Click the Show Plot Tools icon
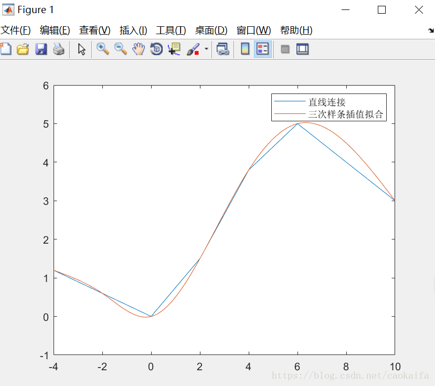The height and width of the screenshot is (386, 435). click(302, 49)
